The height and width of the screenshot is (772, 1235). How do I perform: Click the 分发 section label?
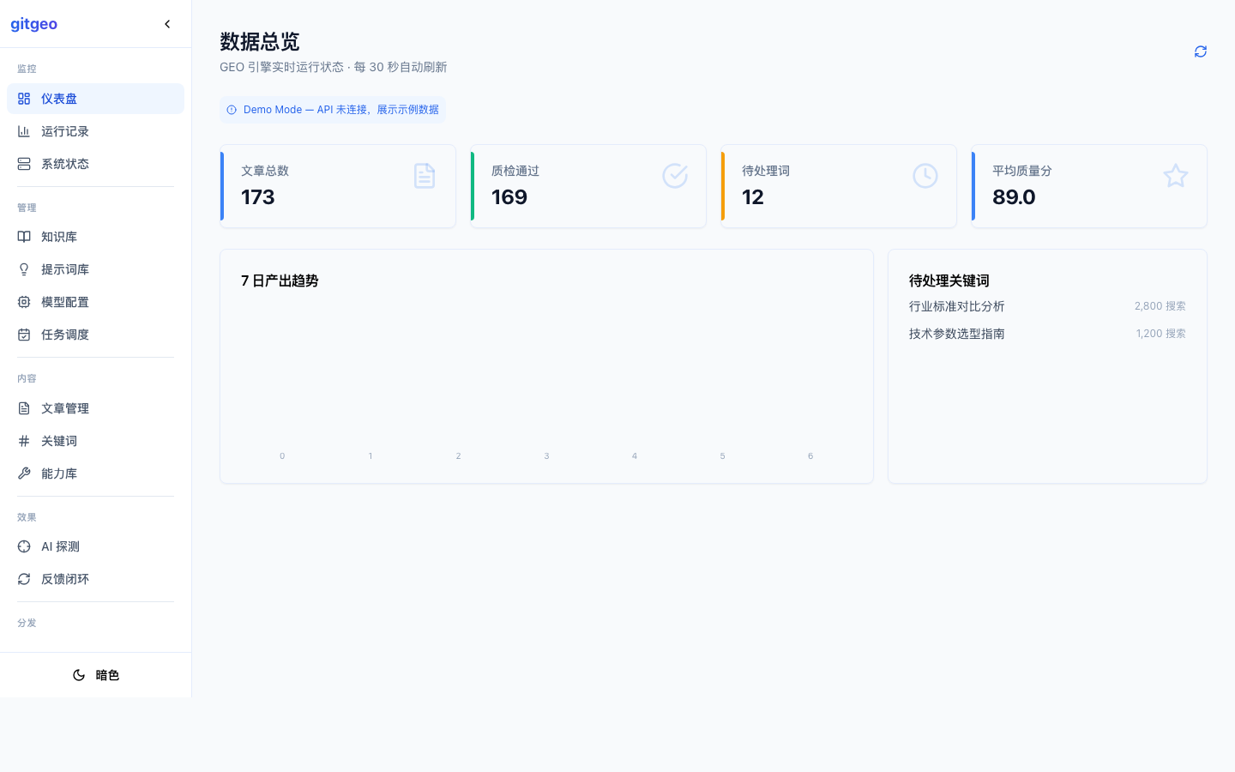[x=27, y=623]
